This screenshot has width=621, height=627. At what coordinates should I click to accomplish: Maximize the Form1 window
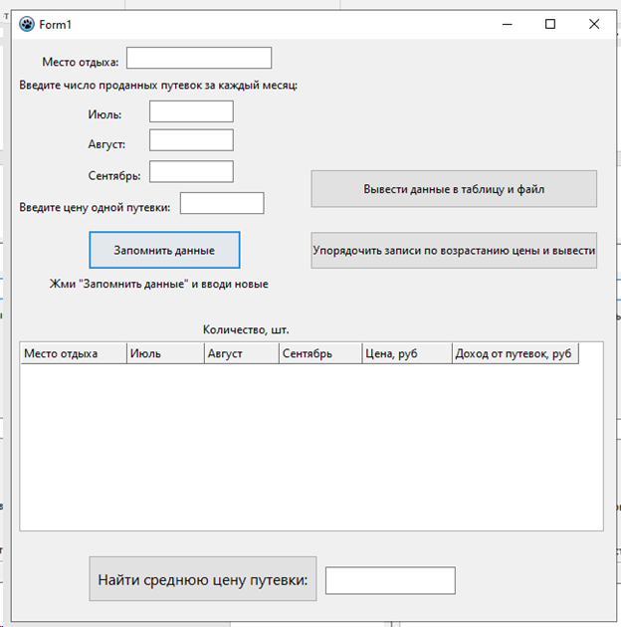pos(550,25)
